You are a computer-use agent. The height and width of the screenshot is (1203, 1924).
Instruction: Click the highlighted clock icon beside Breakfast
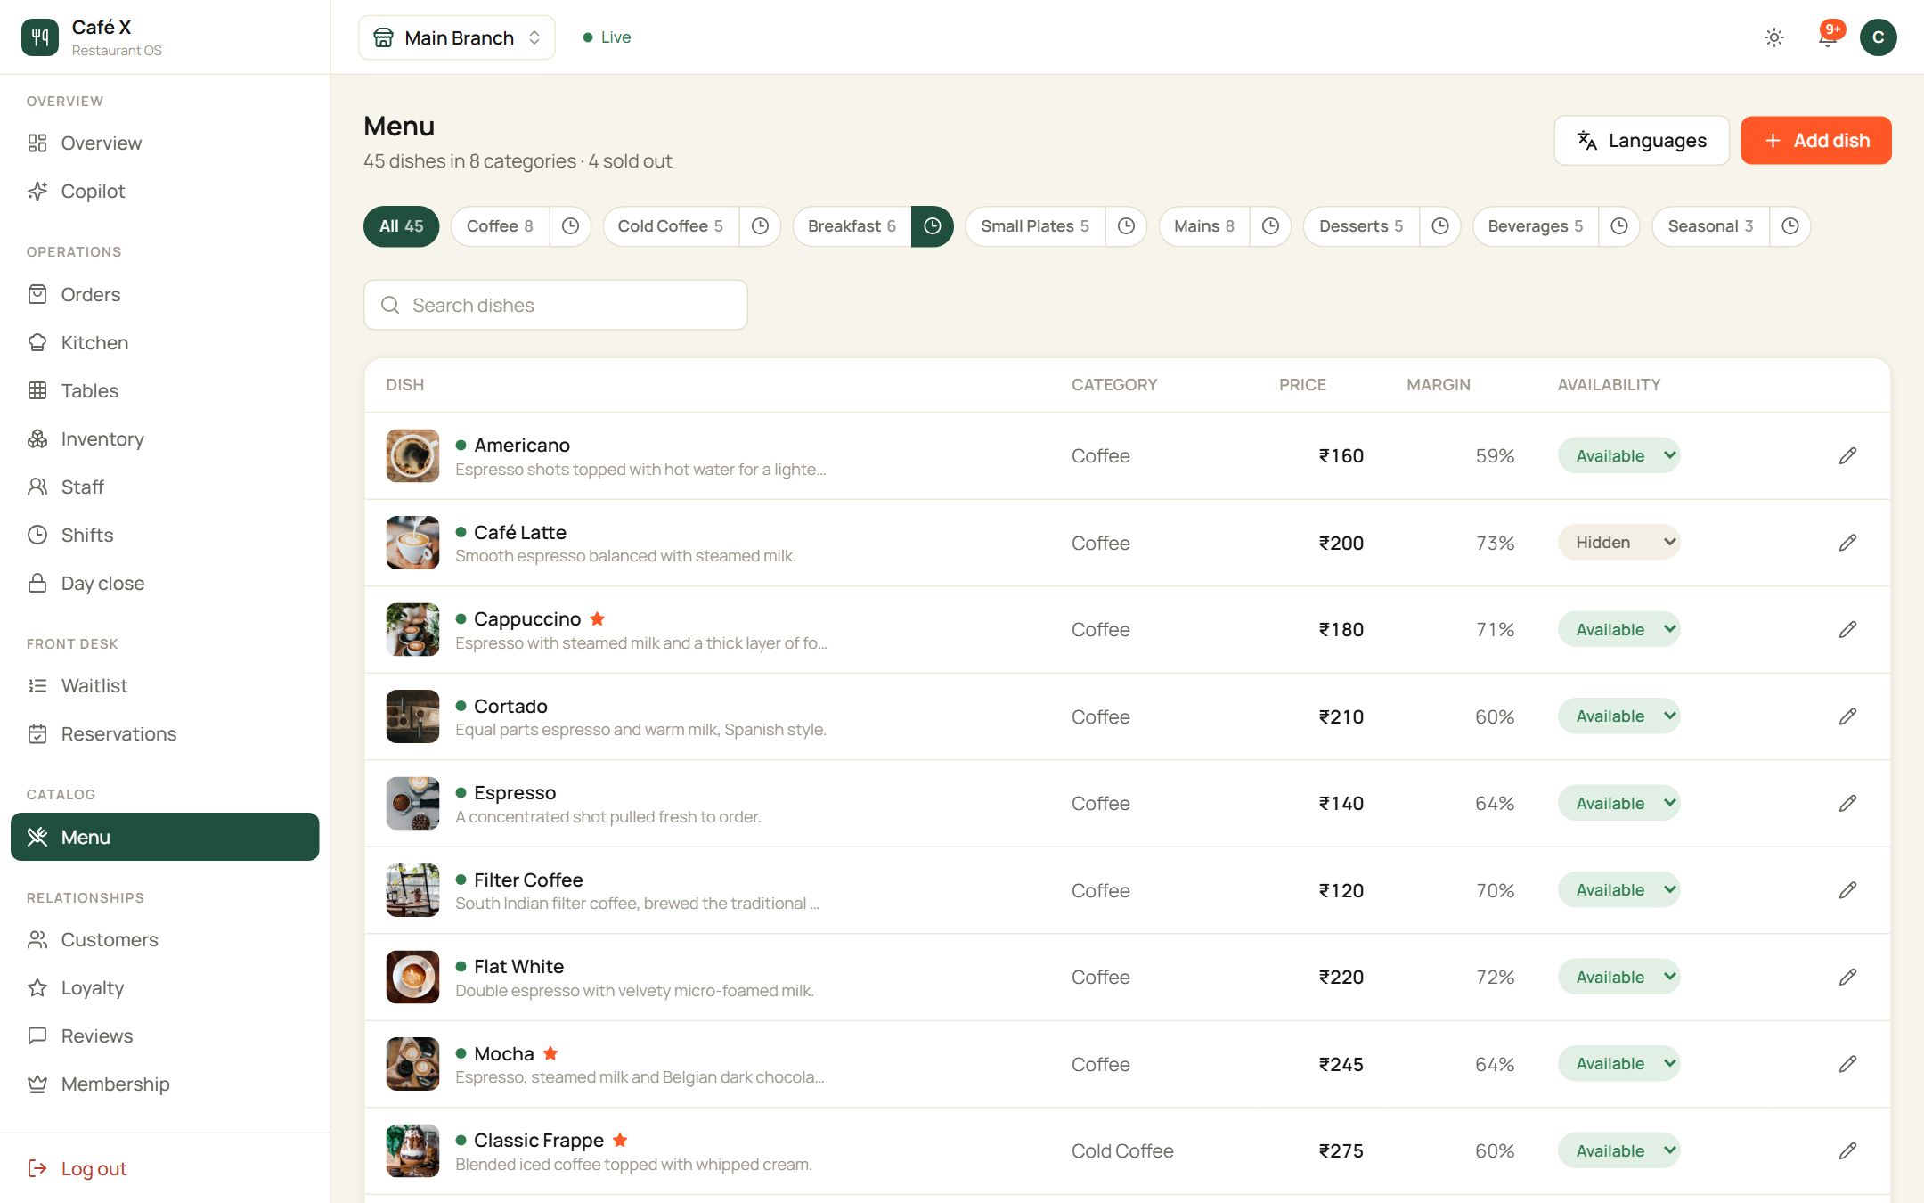932,226
